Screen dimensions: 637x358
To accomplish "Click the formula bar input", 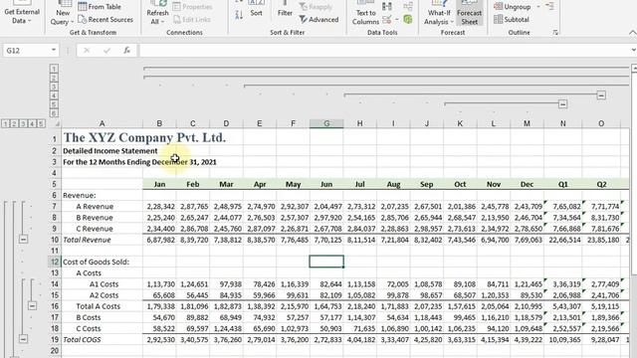I will coord(384,51).
